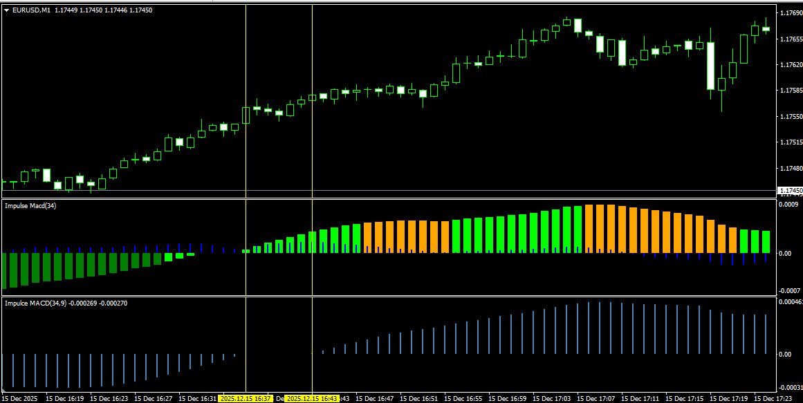The width and height of the screenshot is (803, 403).
Task: Click the EURUSD,M1 chart title text
Action: click(x=31, y=10)
